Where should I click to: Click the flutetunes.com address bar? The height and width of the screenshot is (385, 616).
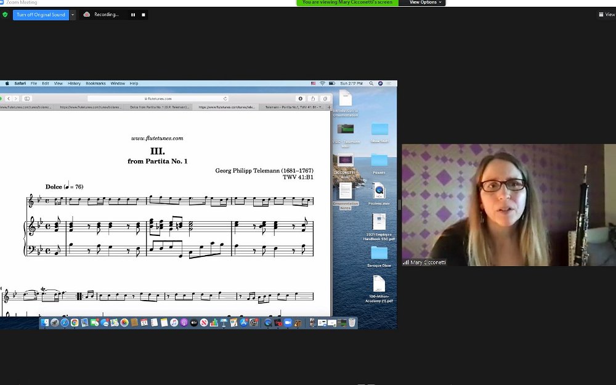coord(158,99)
